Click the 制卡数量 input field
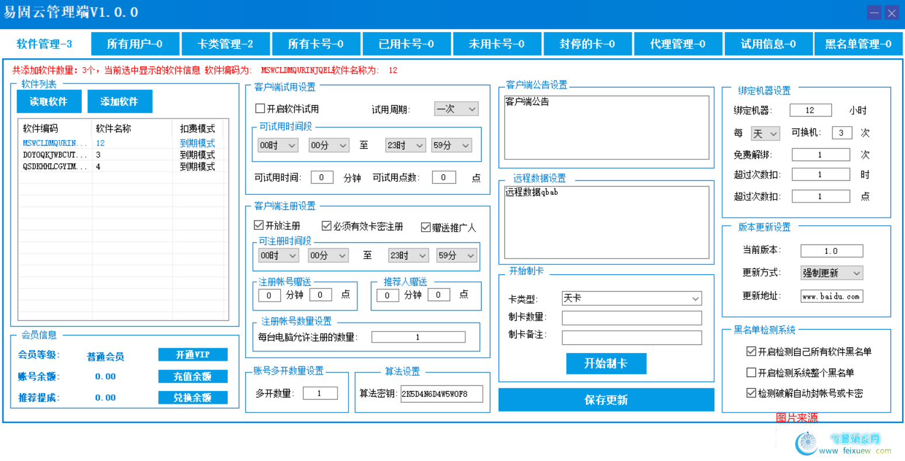 632,317
